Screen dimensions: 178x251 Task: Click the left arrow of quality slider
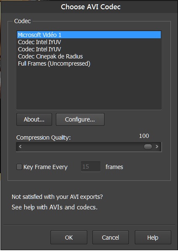point(20,147)
